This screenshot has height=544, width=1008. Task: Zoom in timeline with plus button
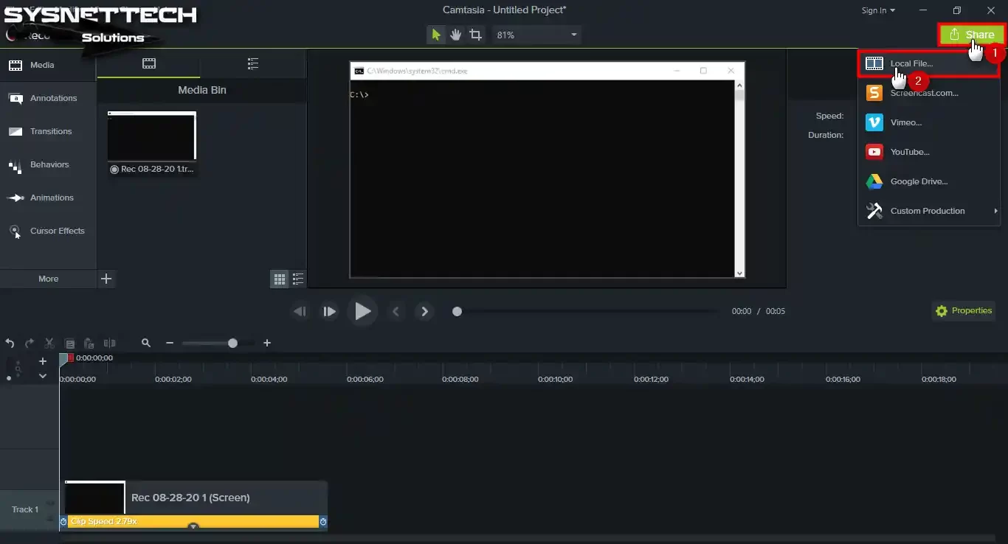pyautogui.click(x=267, y=344)
